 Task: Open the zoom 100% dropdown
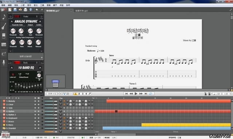coord(51,94)
